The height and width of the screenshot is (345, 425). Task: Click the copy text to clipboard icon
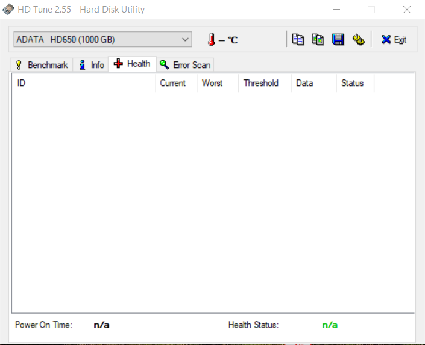(x=298, y=40)
